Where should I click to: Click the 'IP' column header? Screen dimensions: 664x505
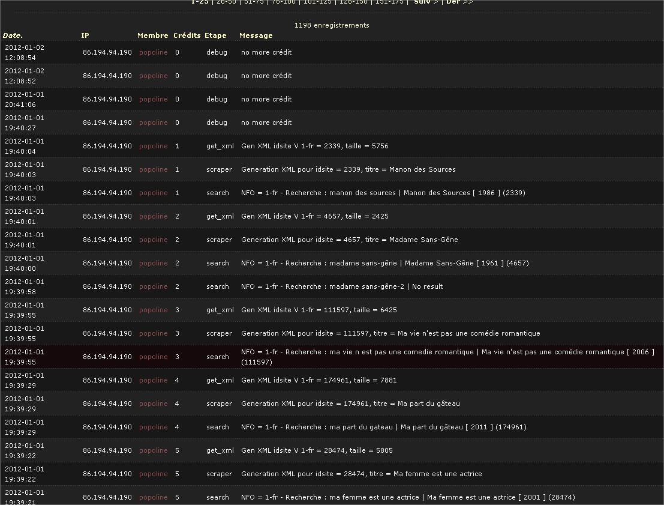tap(85, 35)
